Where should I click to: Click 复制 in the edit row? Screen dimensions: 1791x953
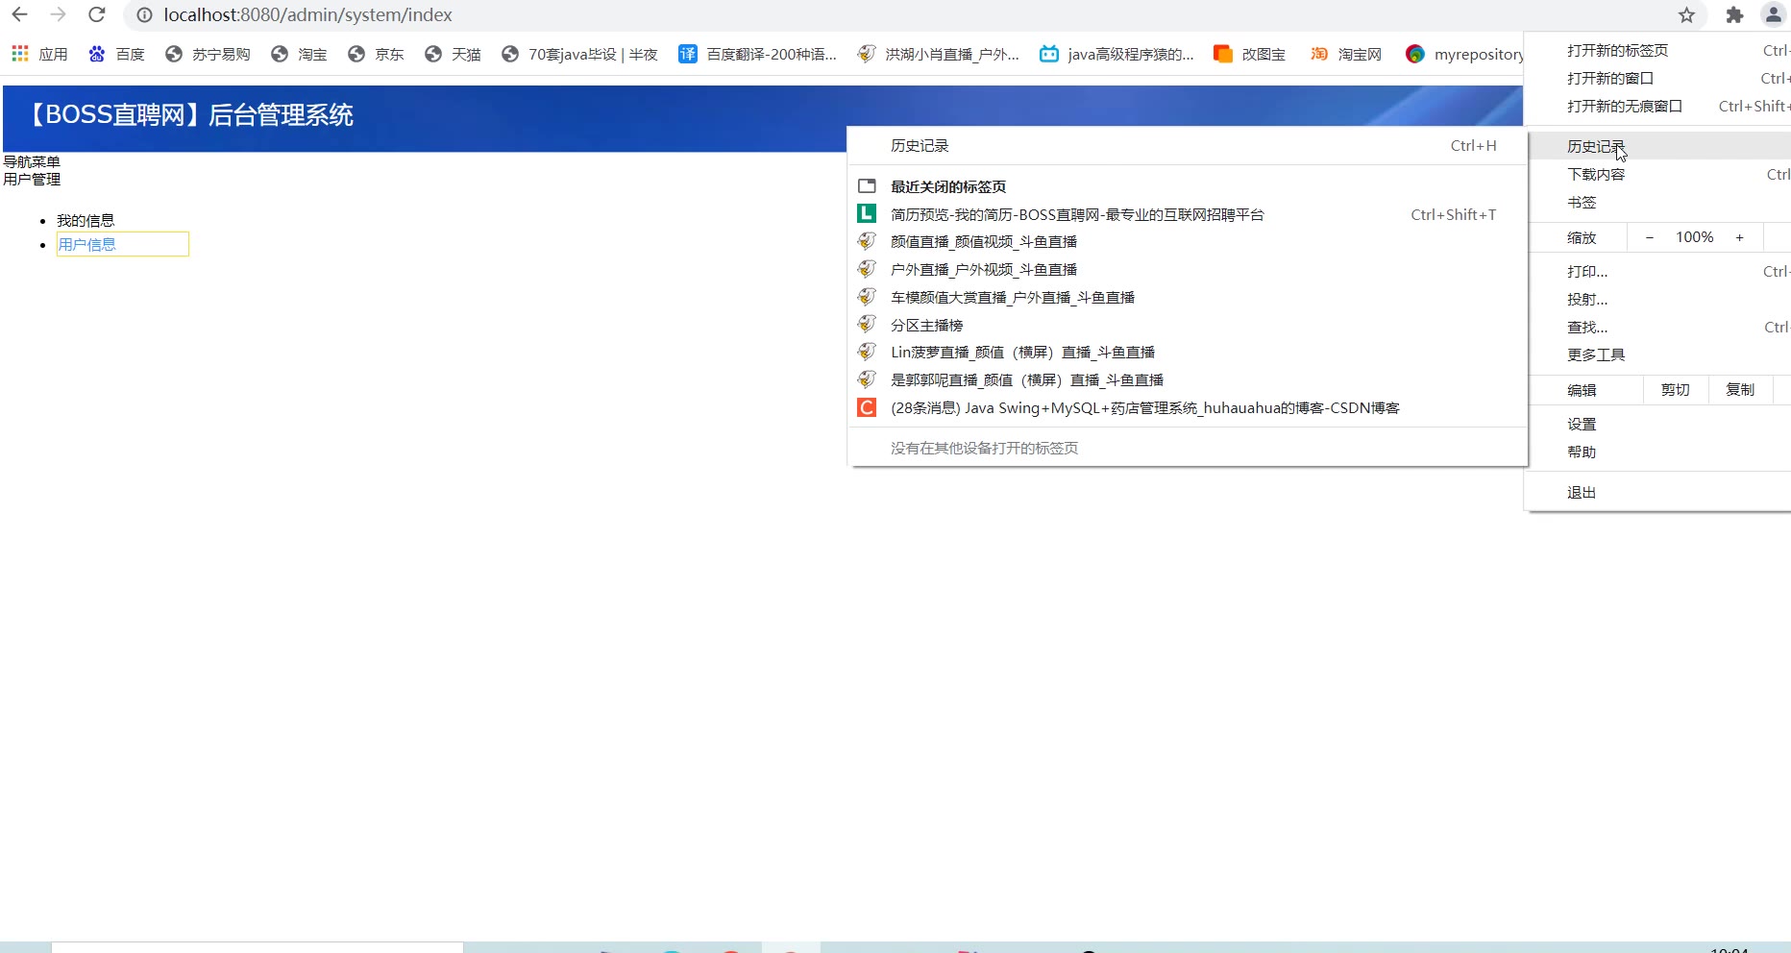pos(1740,389)
